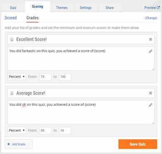
Task: Open the Themes tab
Action: pos(62,7)
